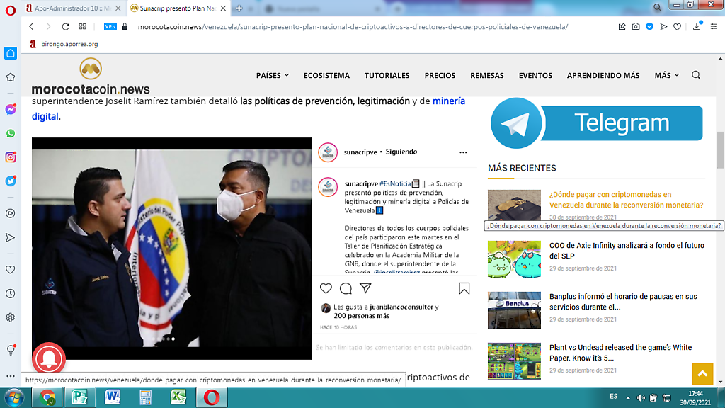Screen dimensions: 725x408
Task: Open Microsoft Word from the taskbar
Action: pos(113,397)
